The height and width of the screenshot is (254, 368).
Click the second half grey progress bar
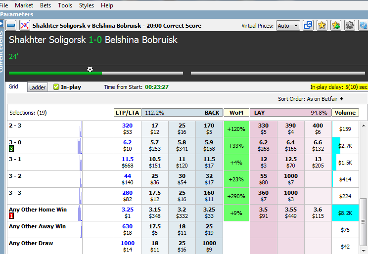(278, 73)
